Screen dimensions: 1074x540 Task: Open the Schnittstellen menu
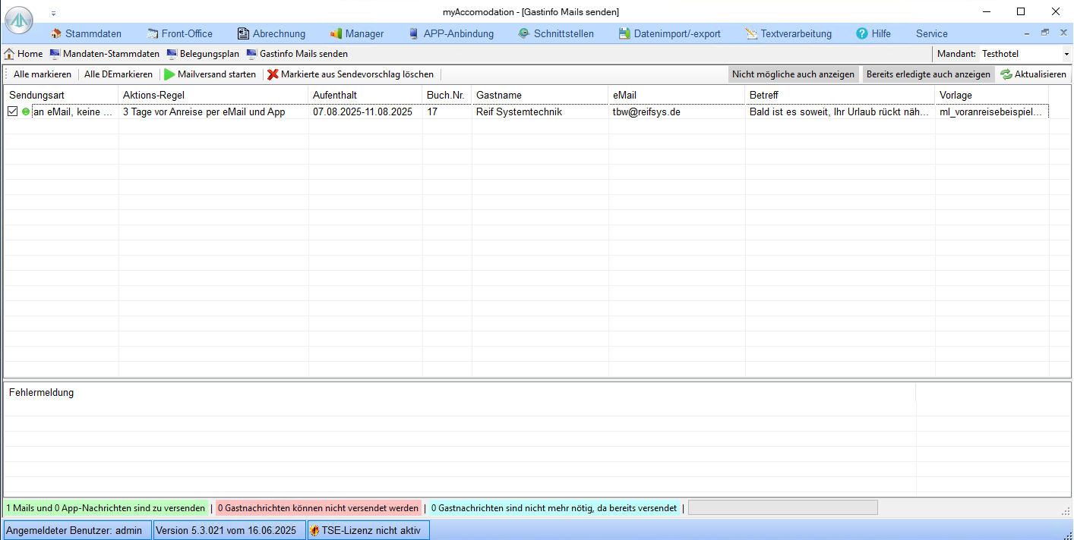555,33
